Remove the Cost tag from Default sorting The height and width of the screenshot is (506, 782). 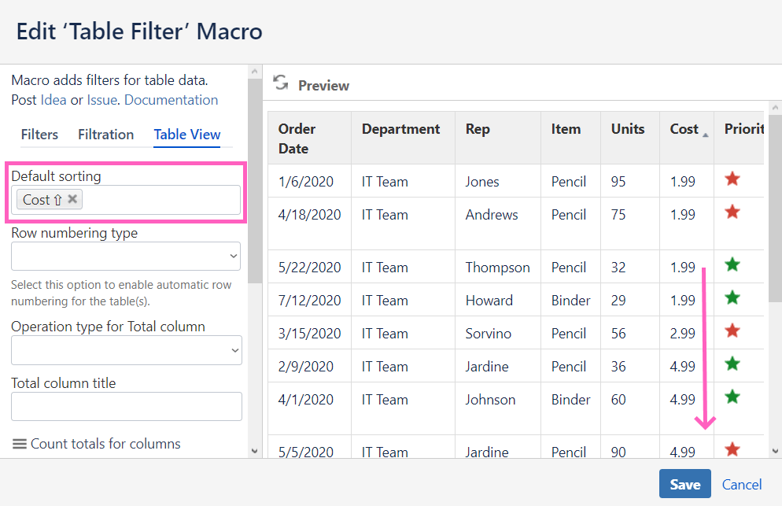[72, 199]
